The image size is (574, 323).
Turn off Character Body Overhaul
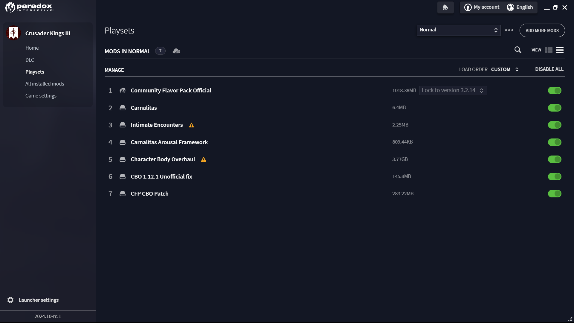555,159
